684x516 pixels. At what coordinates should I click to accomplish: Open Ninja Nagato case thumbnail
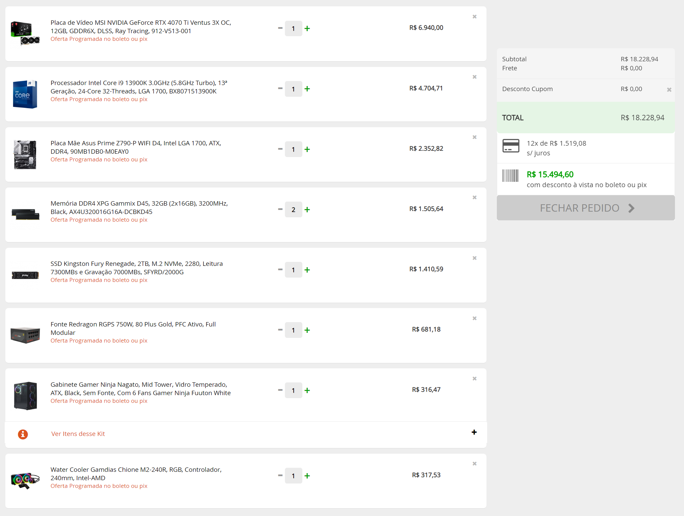pyautogui.click(x=25, y=395)
